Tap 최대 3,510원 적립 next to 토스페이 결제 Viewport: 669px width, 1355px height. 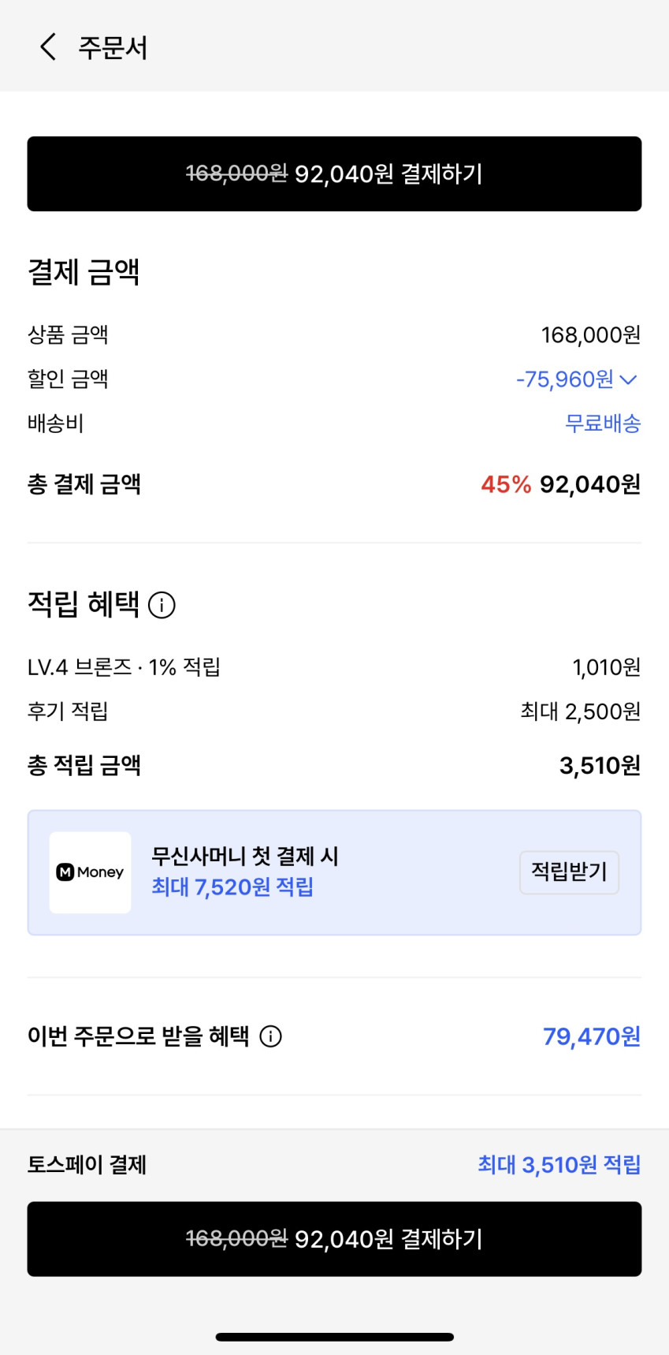tap(559, 1165)
